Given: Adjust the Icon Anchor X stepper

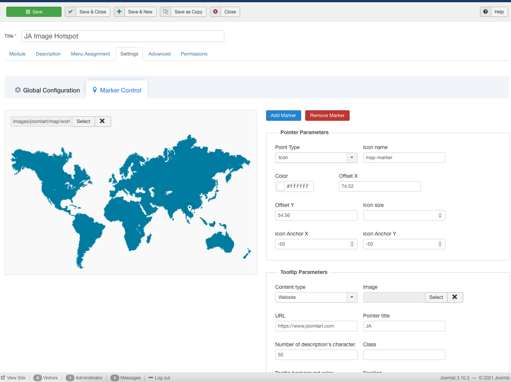Looking at the screenshot, I should [x=352, y=244].
